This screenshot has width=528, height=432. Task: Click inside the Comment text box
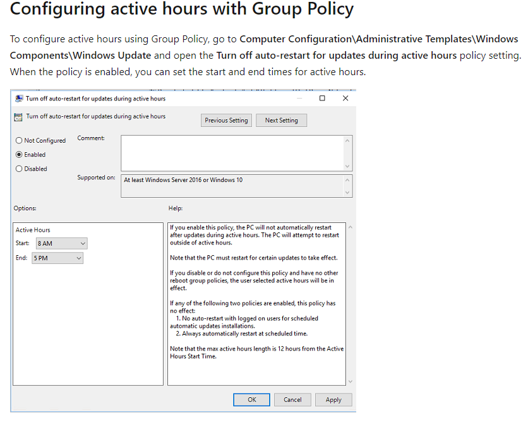[232, 153]
